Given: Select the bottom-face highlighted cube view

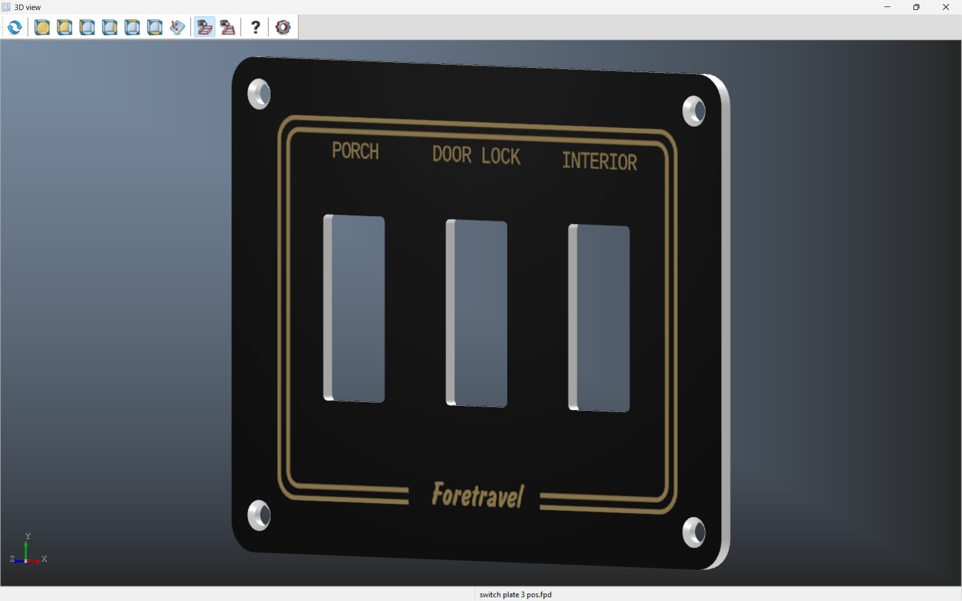Looking at the screenshot, I should 155,27.
